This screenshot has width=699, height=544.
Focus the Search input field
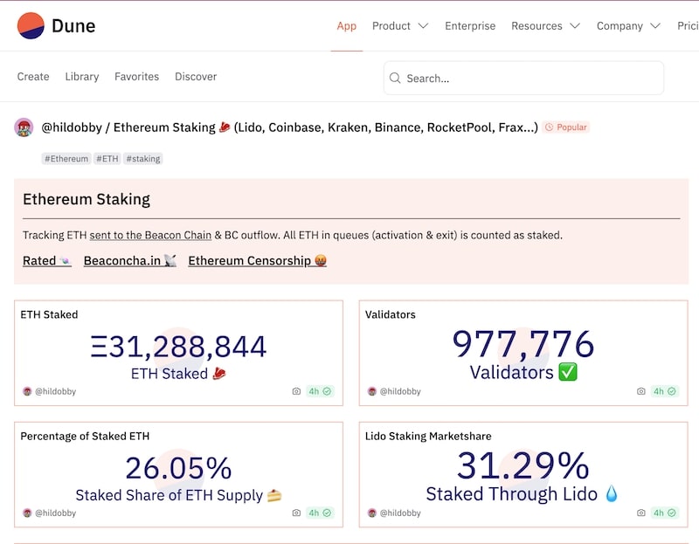click(x=523, y=78)
